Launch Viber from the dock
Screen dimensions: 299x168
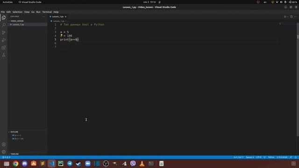click(x=133, y=164)
